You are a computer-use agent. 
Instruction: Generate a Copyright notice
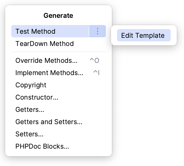[31, 85]
